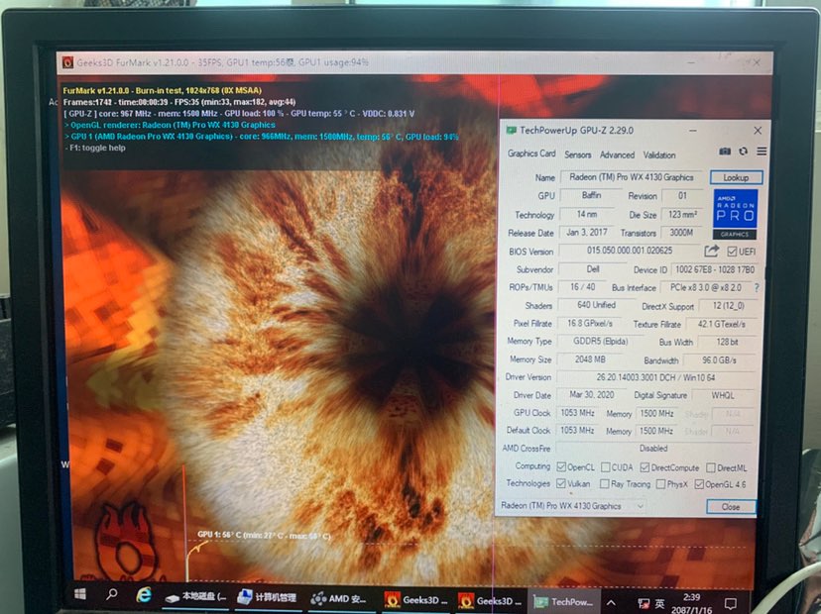Toggle the DirectCompute checkbox
Image resolution: width=821 pixels, height=614 pixels.
tap(645, 467)
